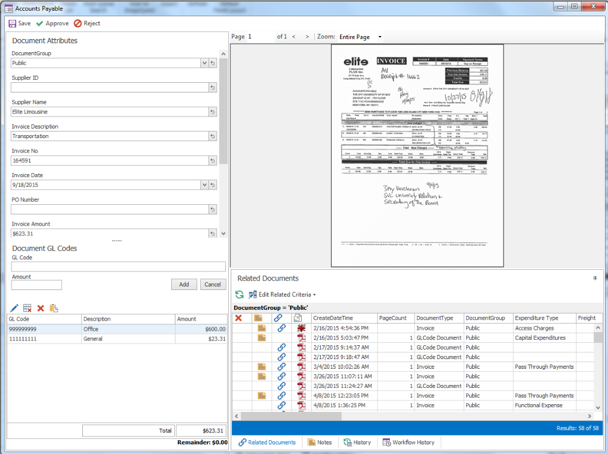Revert the Invoice Date field
The width and height of the screenshot is (608, 454).
tap(213, 185)
